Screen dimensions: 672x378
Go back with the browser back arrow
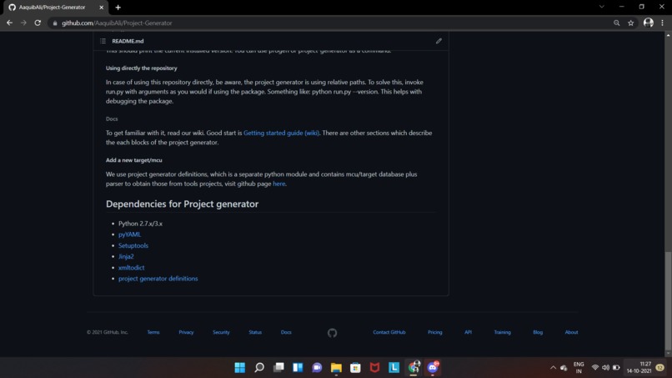[x=9, y=23]
